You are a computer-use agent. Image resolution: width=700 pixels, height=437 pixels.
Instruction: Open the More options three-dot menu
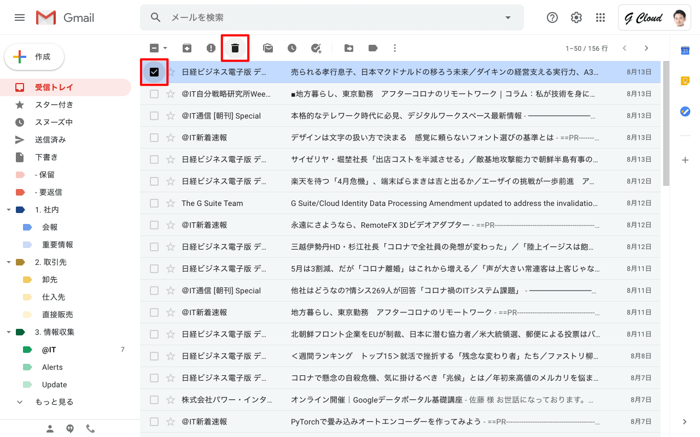(x=395, y=48)
